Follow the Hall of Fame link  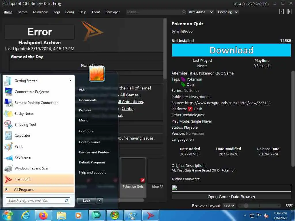138,88
